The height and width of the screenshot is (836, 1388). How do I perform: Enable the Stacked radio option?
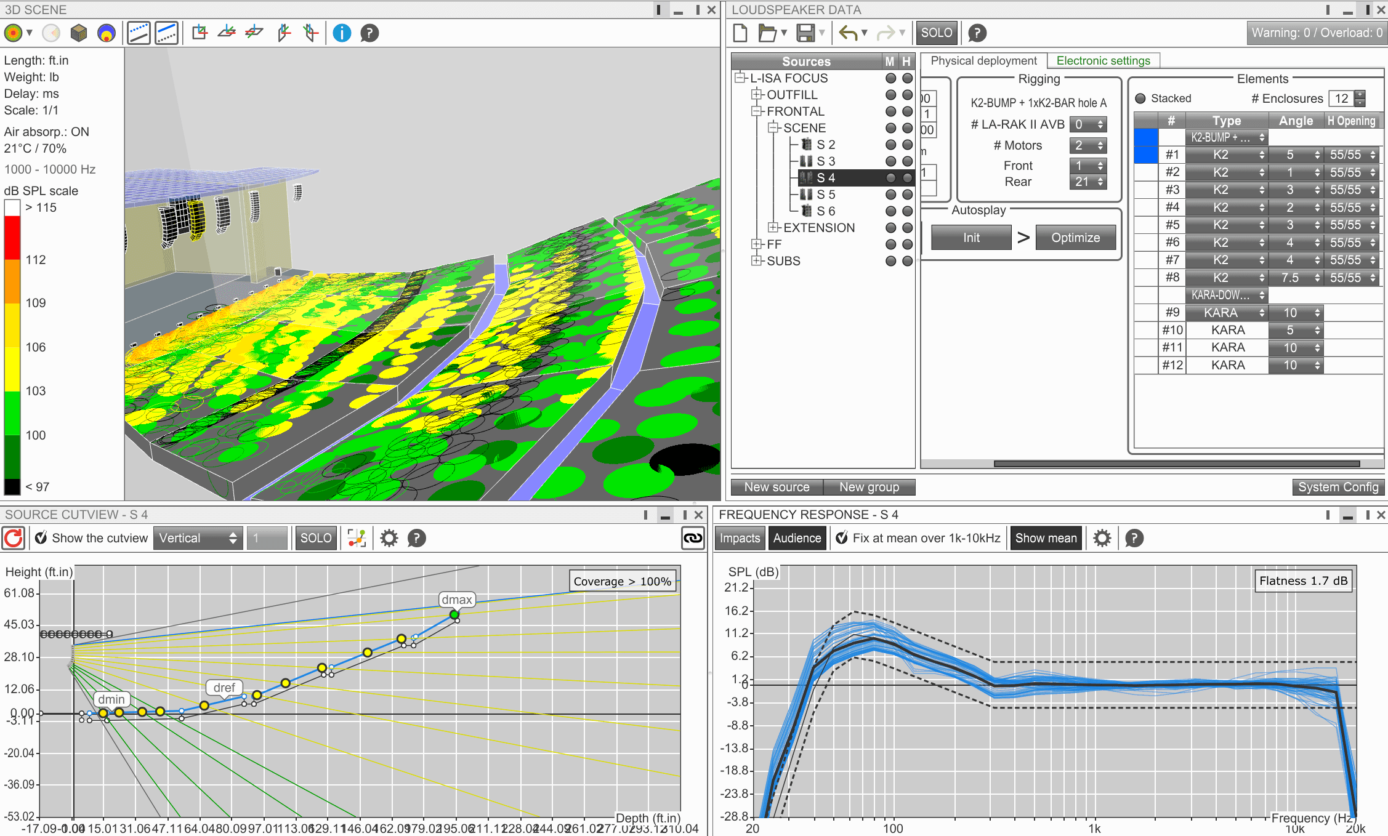(x=1140, y=98)
